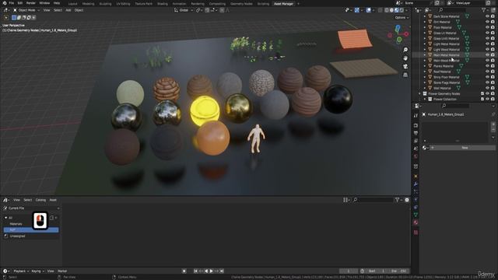Toggle the viewport overlays button
This screenshot has height=280, width=498.
(x=368, y=10)
